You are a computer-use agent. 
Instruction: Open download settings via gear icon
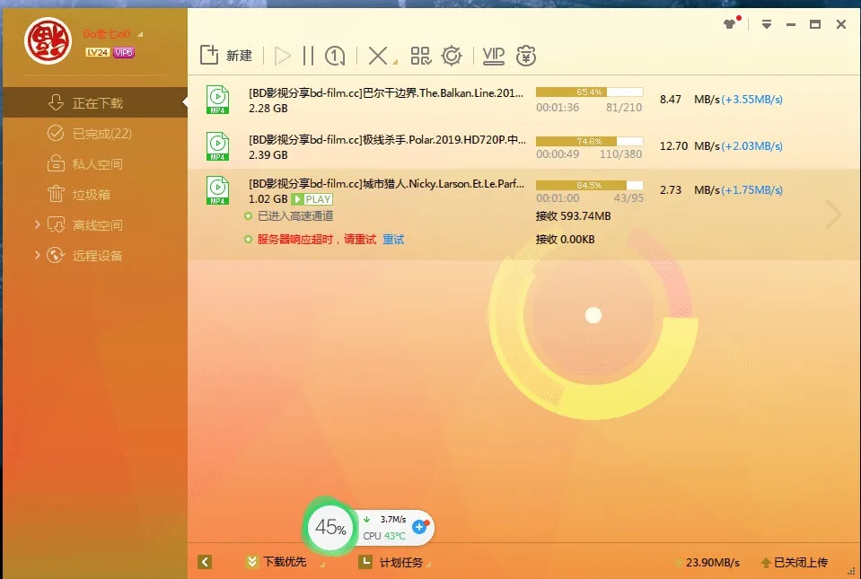pyautogui.click(x=452, y=55)
